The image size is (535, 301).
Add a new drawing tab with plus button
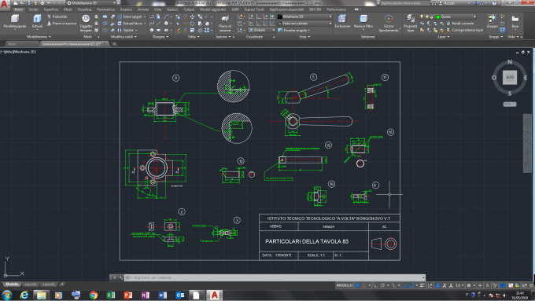point(114,44)
